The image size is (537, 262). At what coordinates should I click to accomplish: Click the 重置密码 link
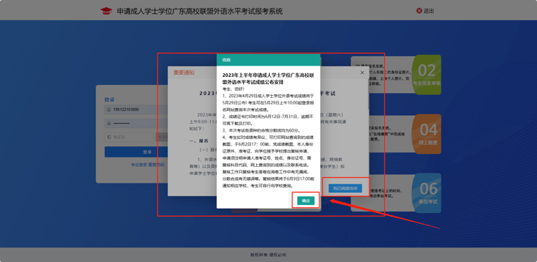156,165
